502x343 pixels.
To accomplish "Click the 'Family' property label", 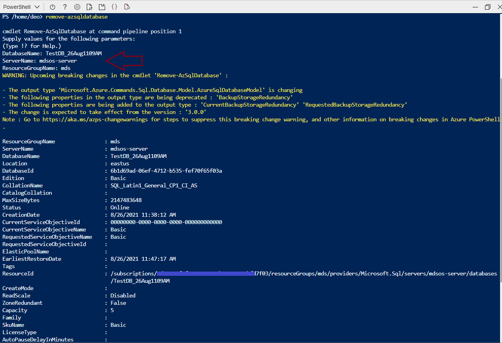I will (x=12, y=318).
